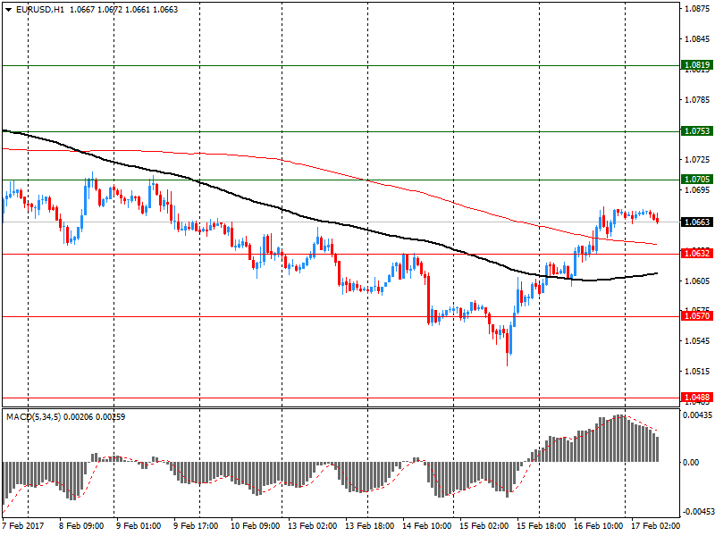The width and height of the screenshot is (715, 536).
Task: Select the 1.0570 red level price label
Action: point(697,316)
